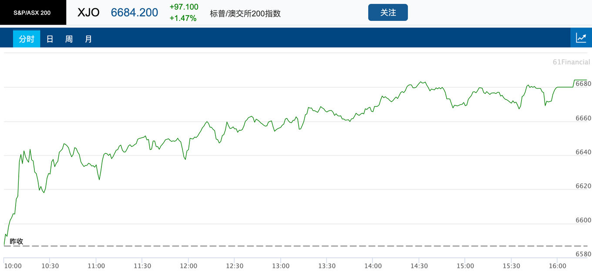Click the 12:30 time axis label
Viewport: 592px width, 274px height.
[x=235, y=266]
